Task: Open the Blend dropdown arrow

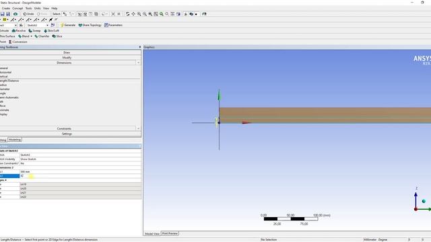Action: point(32,36)
